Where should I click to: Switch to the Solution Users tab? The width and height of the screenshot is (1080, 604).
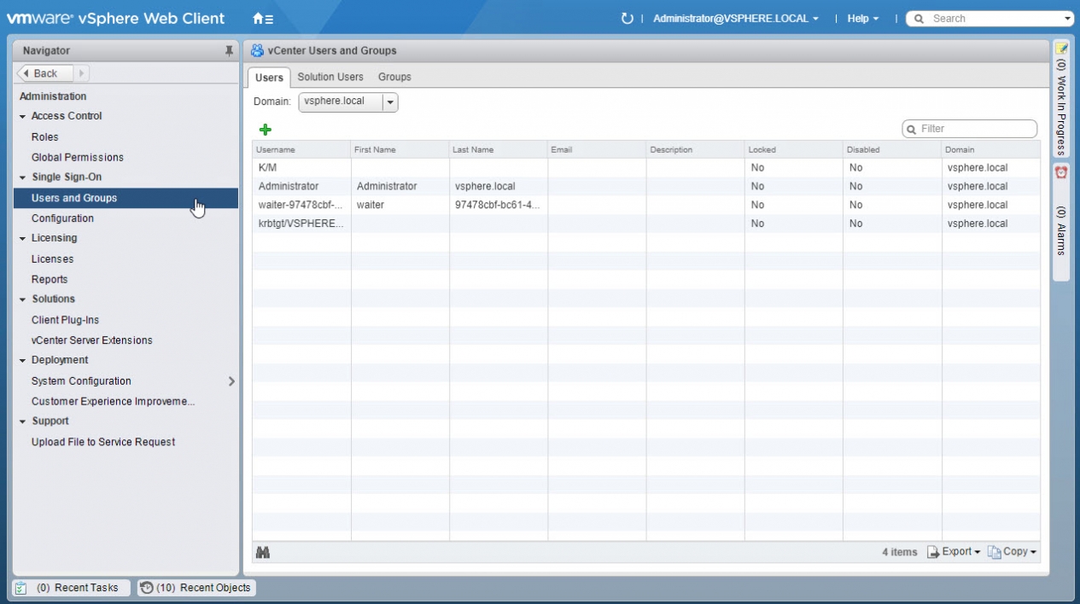(x=330, y=77)
